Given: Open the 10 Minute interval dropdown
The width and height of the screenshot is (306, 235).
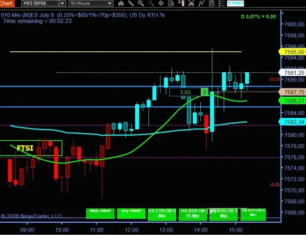Looking at the screenshot, I should tap(91, 3).
